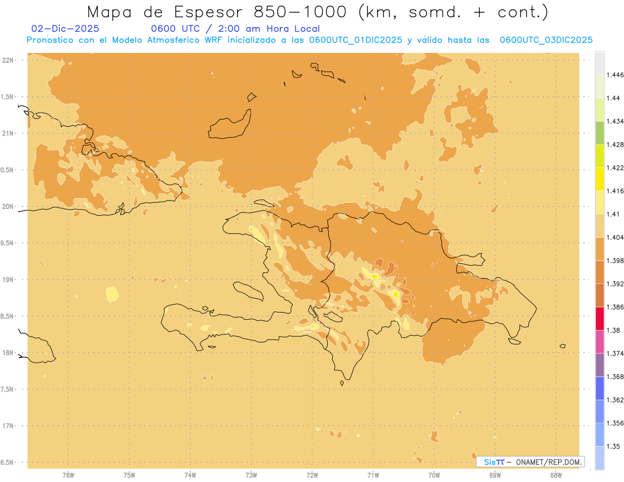Click the 76W longitude axis label
Image resolution: width=624 pixels, height=482 pixels.
click(x=68, y=475)
